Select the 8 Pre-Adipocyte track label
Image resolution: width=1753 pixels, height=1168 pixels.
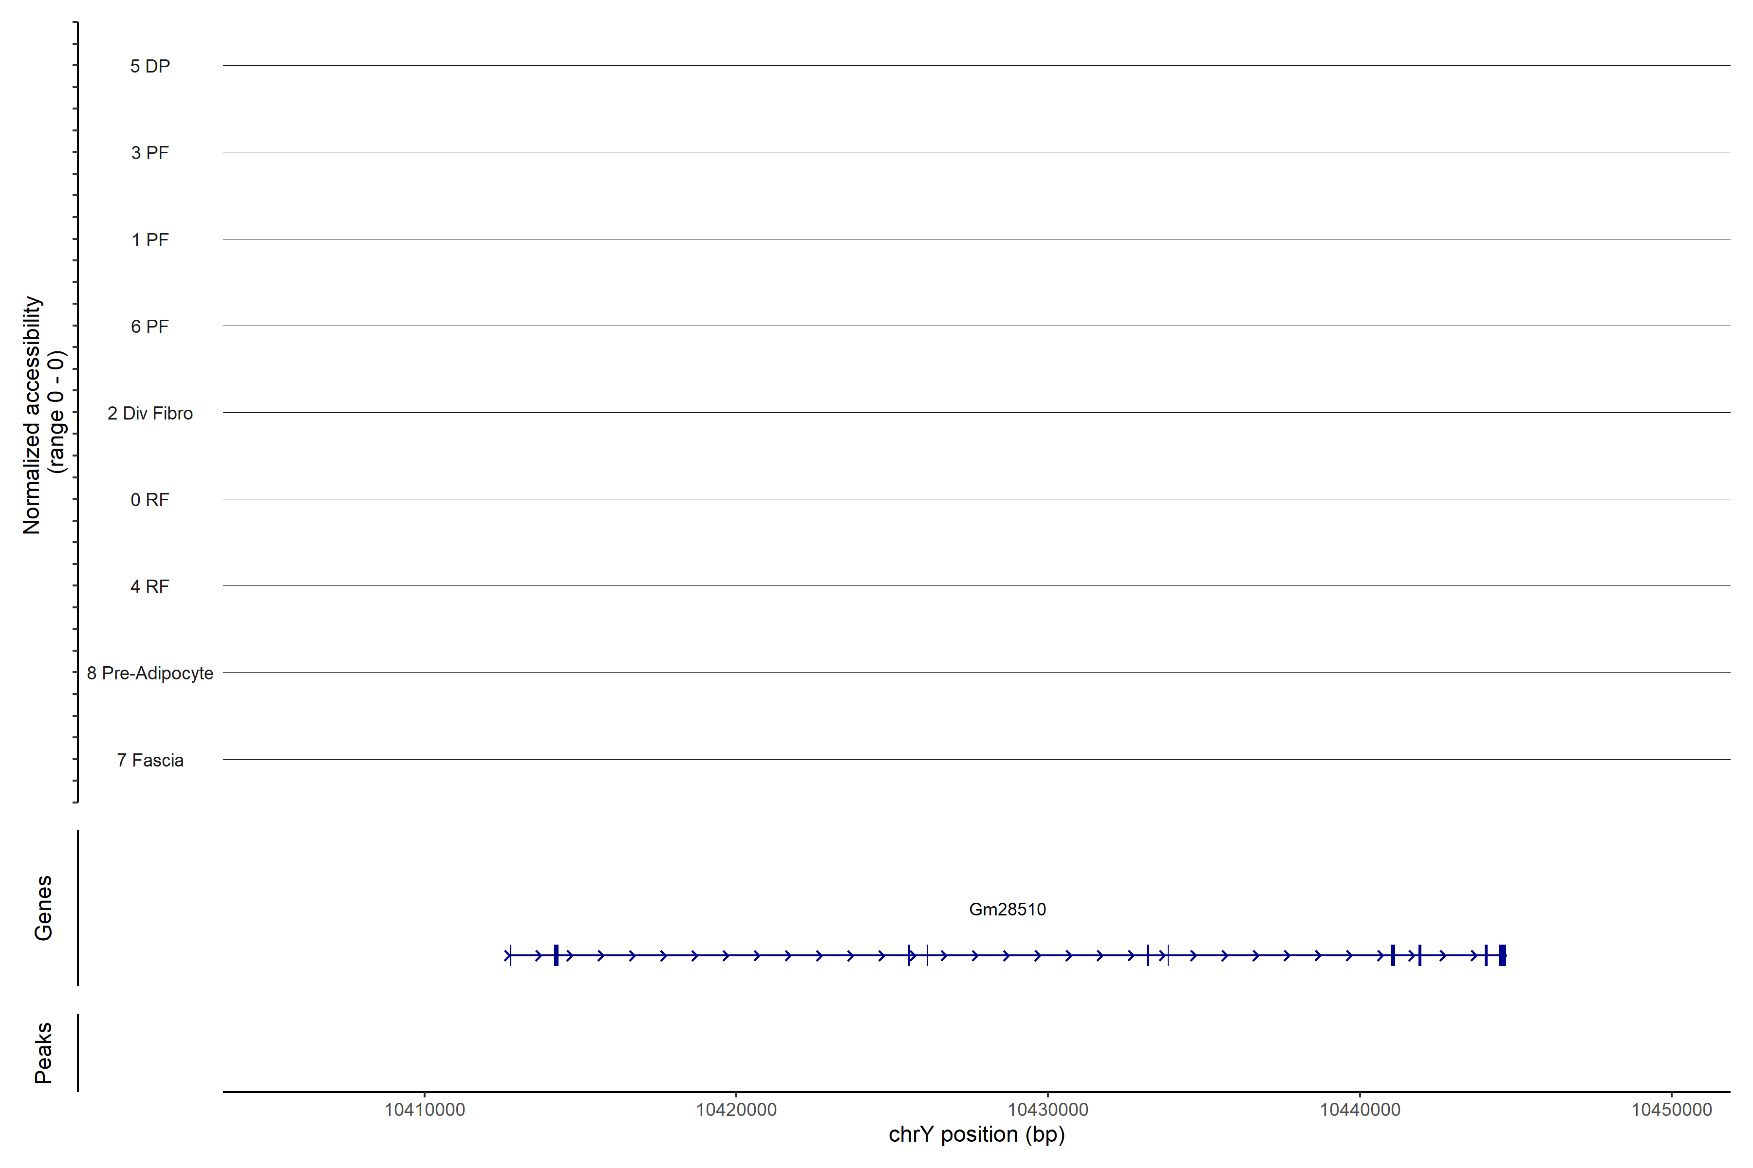pyautogui.click(x=150, y=674)
